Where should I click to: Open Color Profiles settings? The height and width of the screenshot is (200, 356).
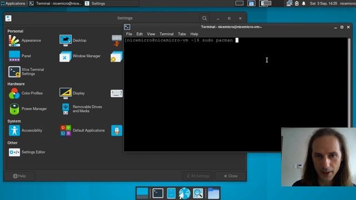coord(26,93)
